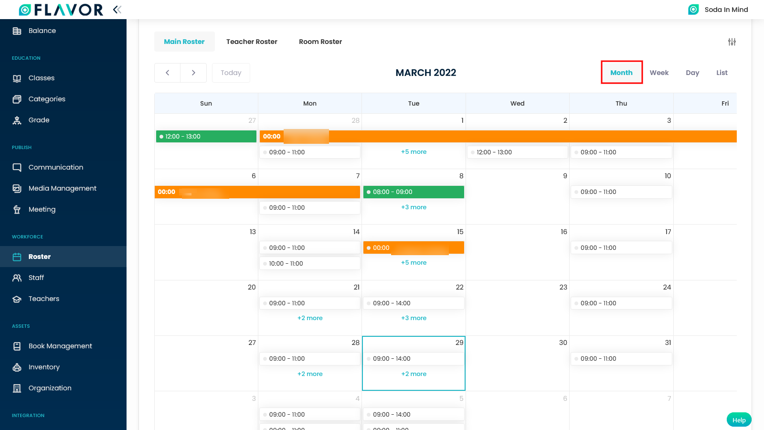The height and width of the screenshot is (430, 764).
Task: Open the Teachers graduation cap icon
Action: (x=17, y=299)
